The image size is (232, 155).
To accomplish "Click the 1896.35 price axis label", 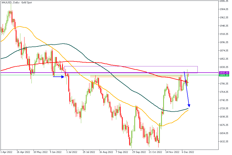I will coord(223,42).
